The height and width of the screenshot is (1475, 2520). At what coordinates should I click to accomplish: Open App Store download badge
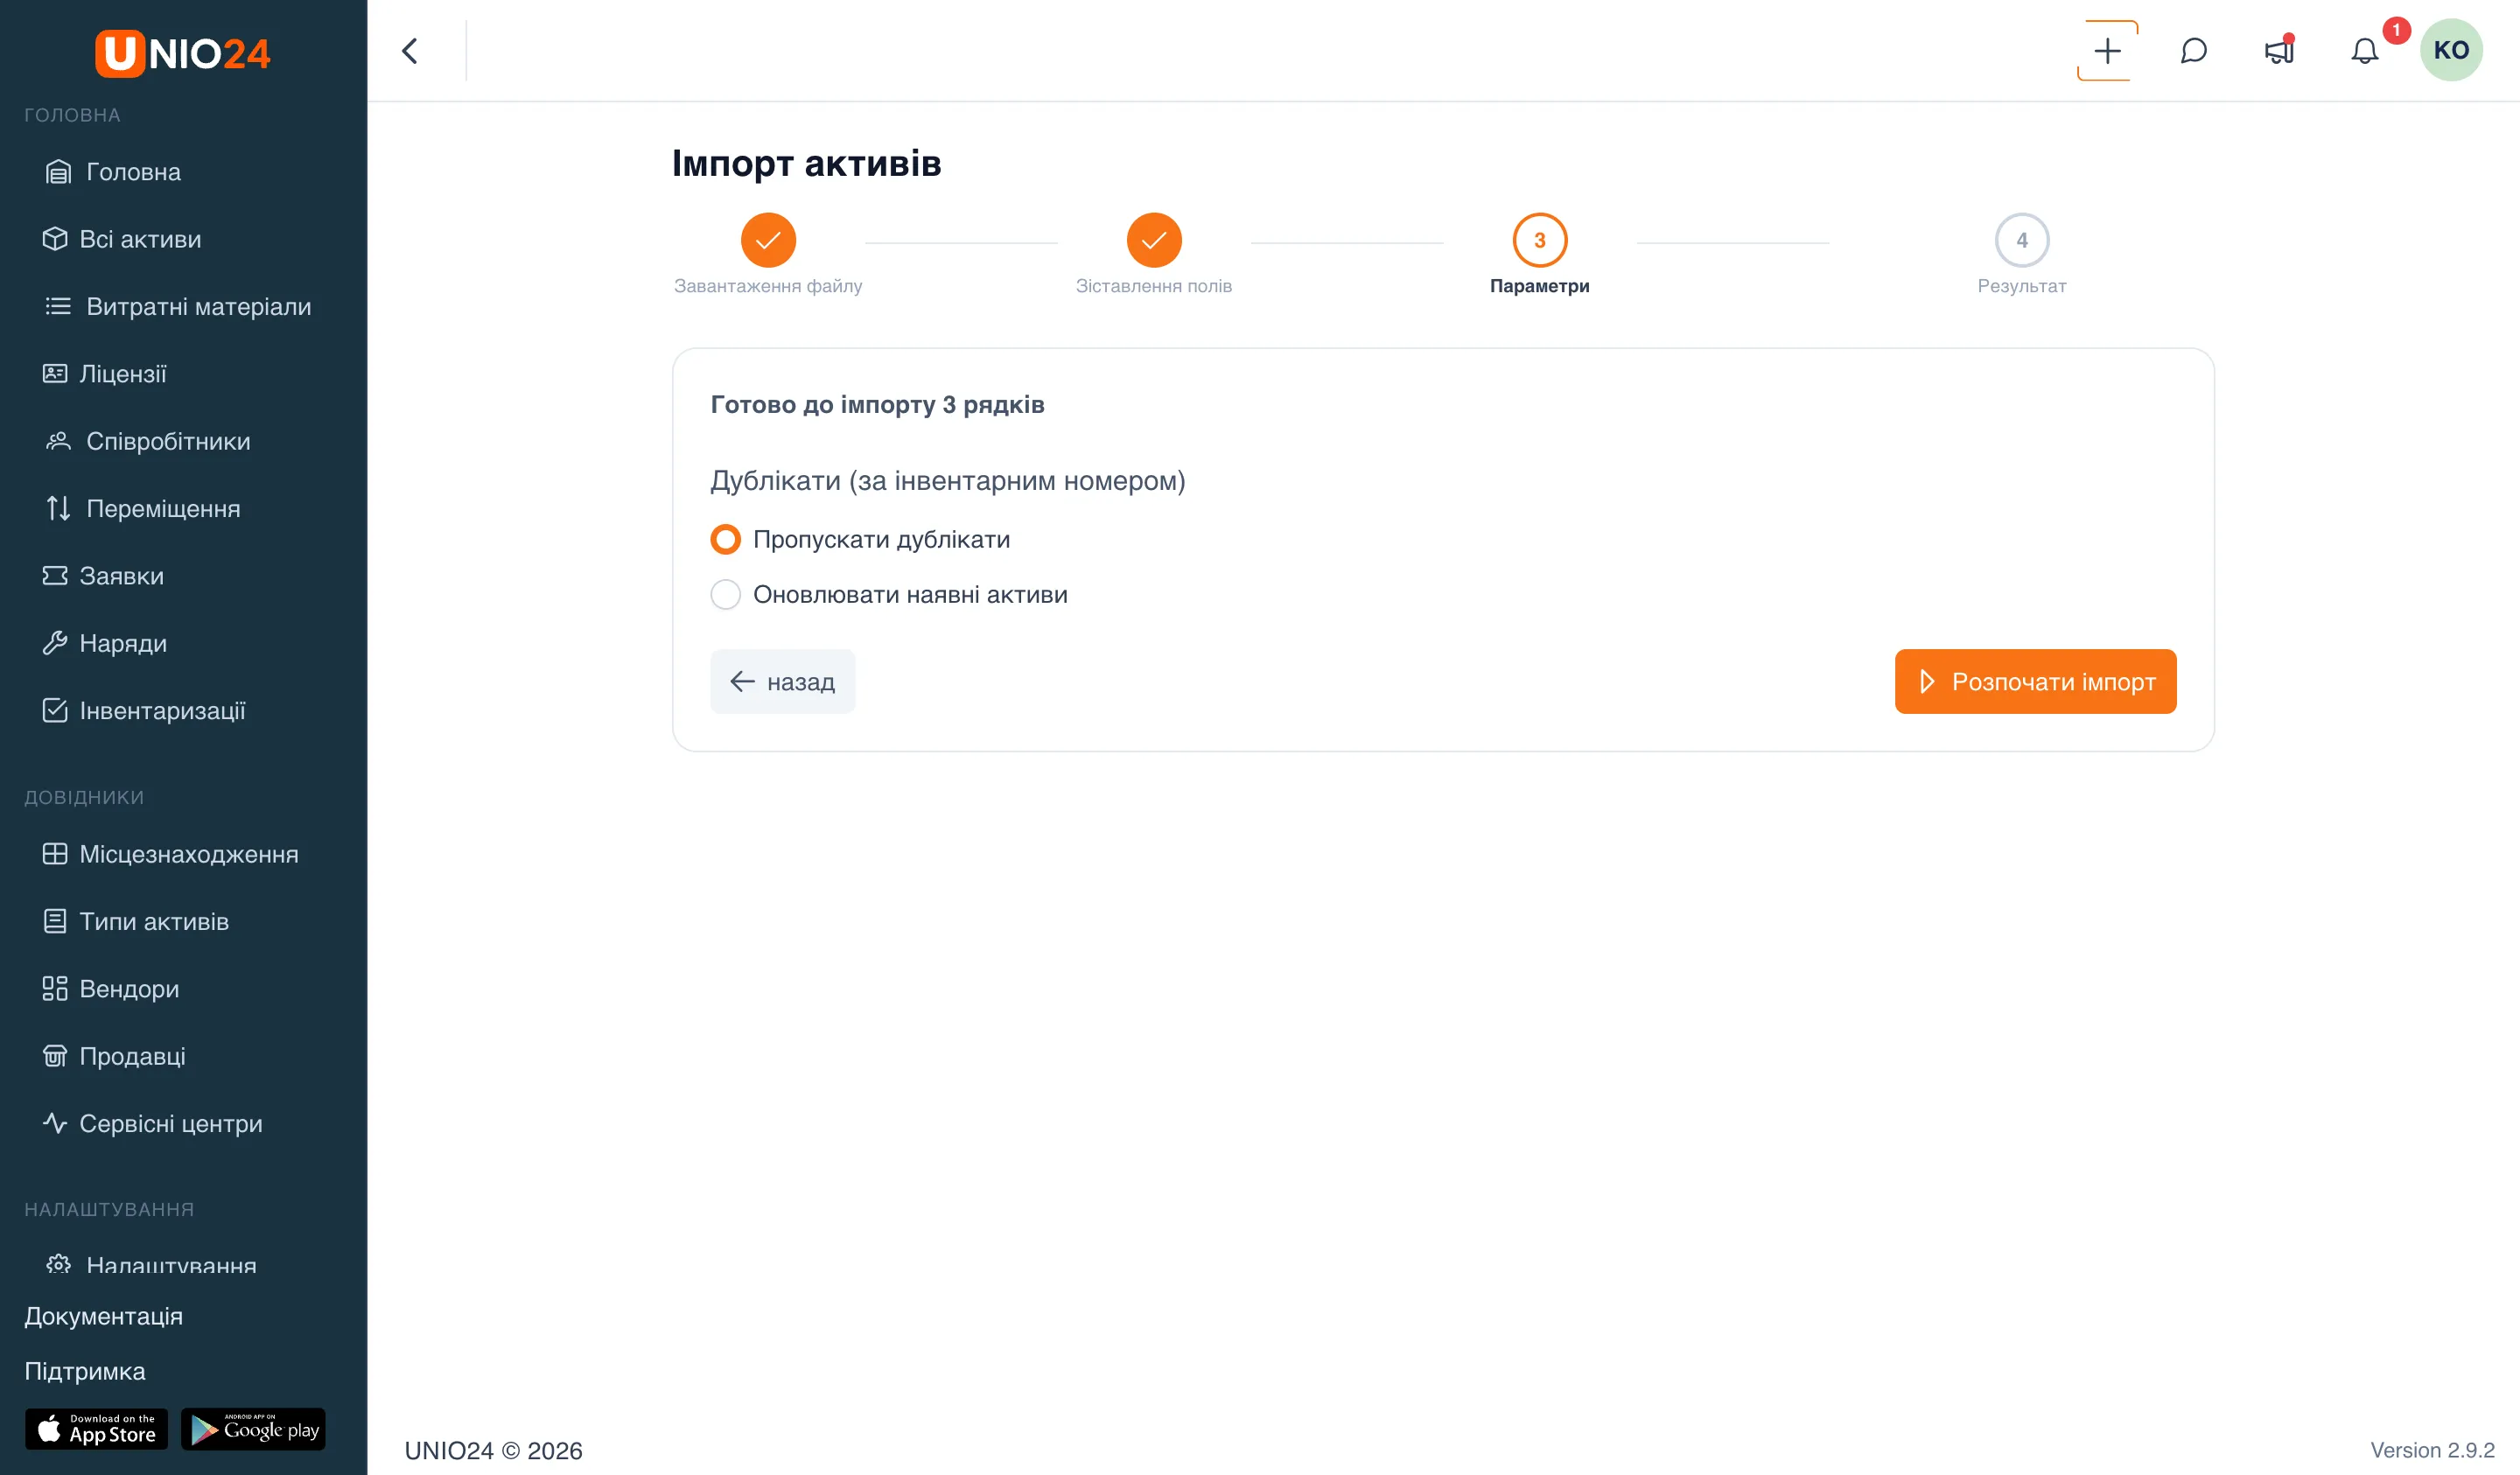tap(96, 1429)
